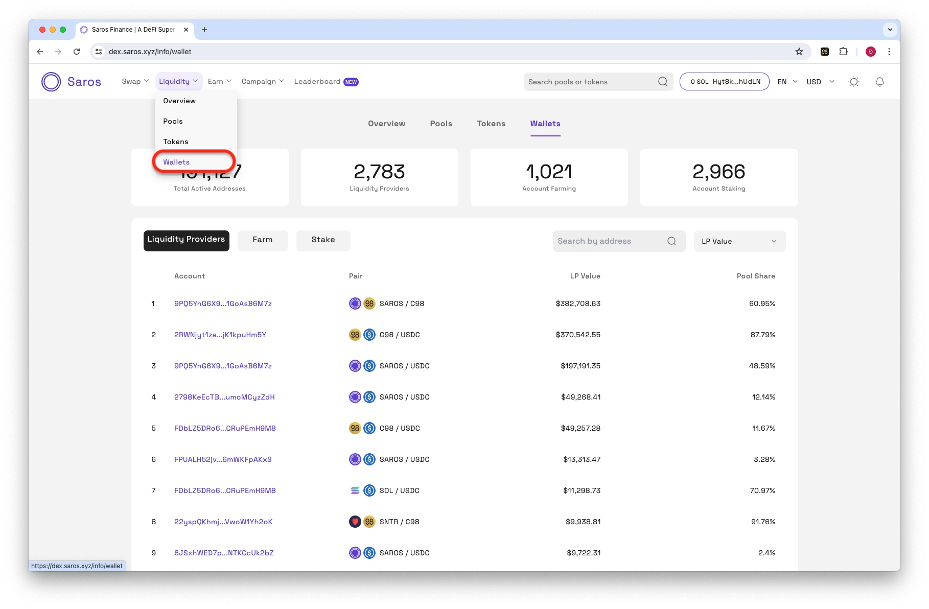Click the Account Farming 1,021 stat card
This screenshot has height=609, width=929.
pos(549,177)
